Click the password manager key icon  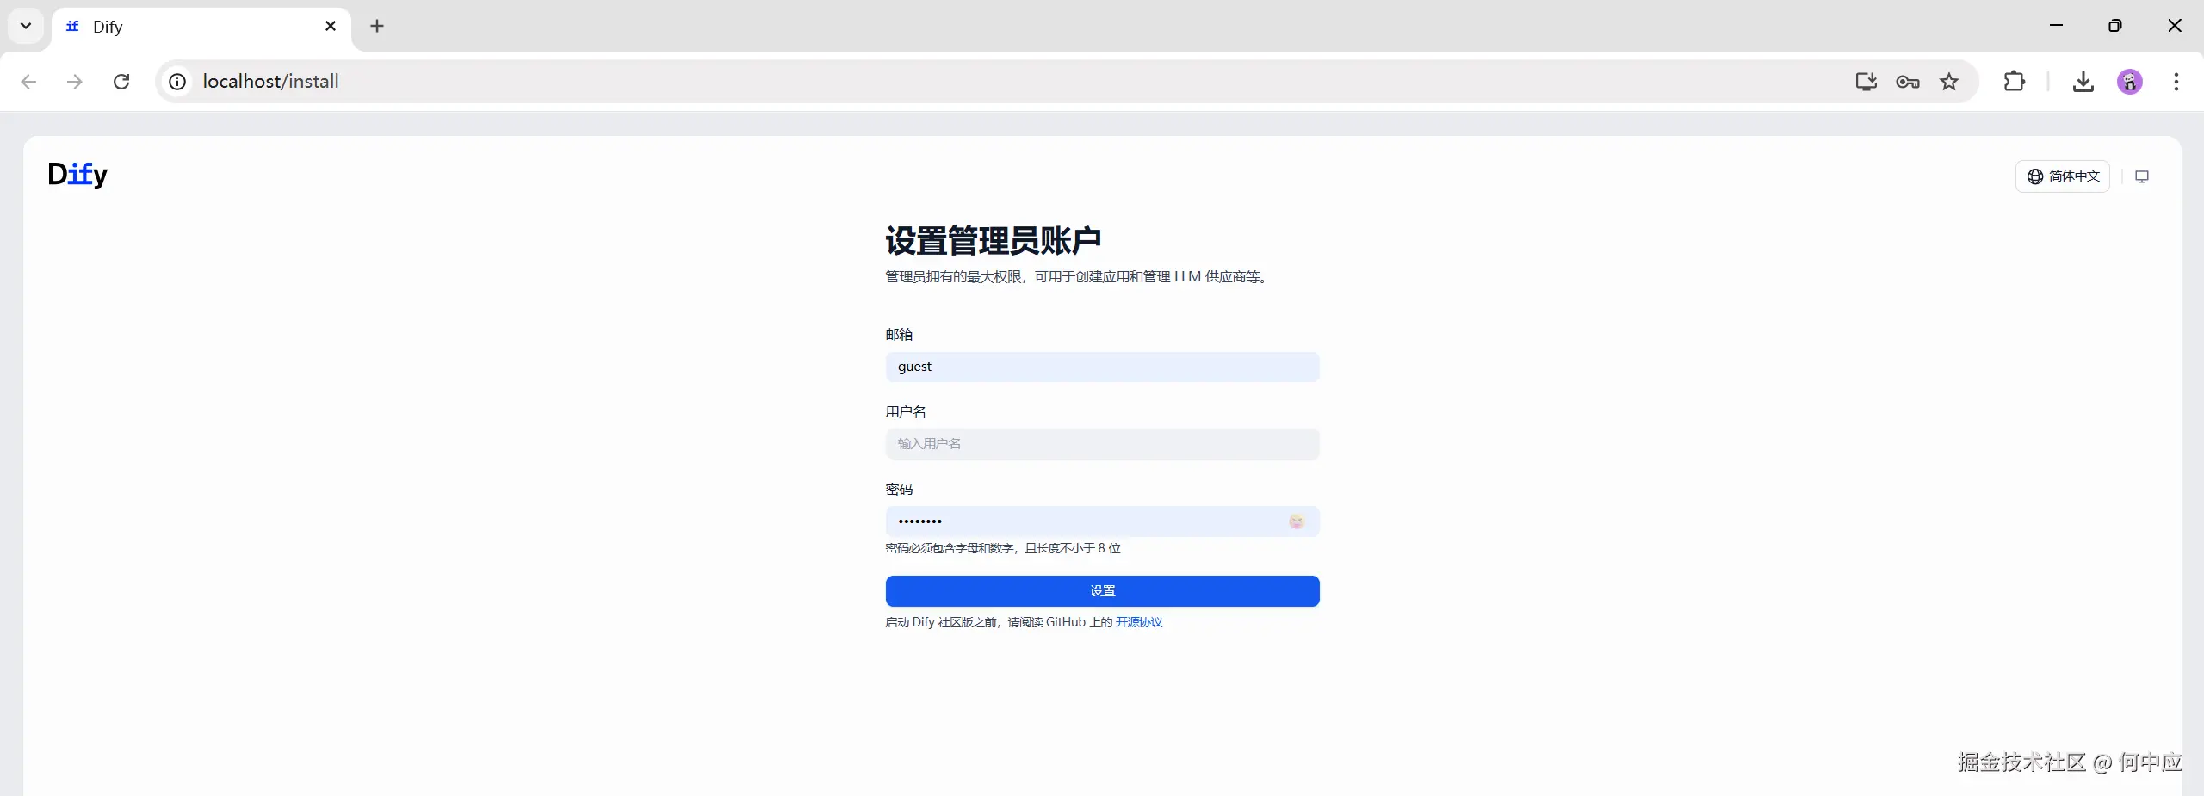(x=1907, y=82)
